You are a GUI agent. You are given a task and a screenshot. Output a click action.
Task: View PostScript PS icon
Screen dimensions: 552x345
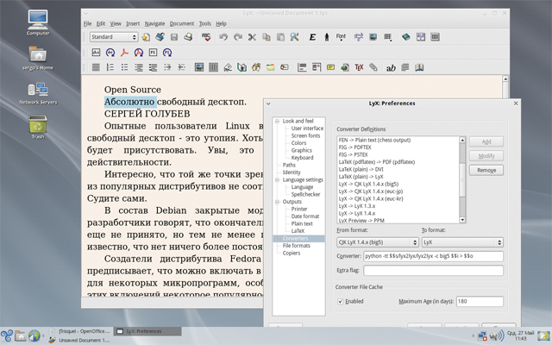point(153,53)
